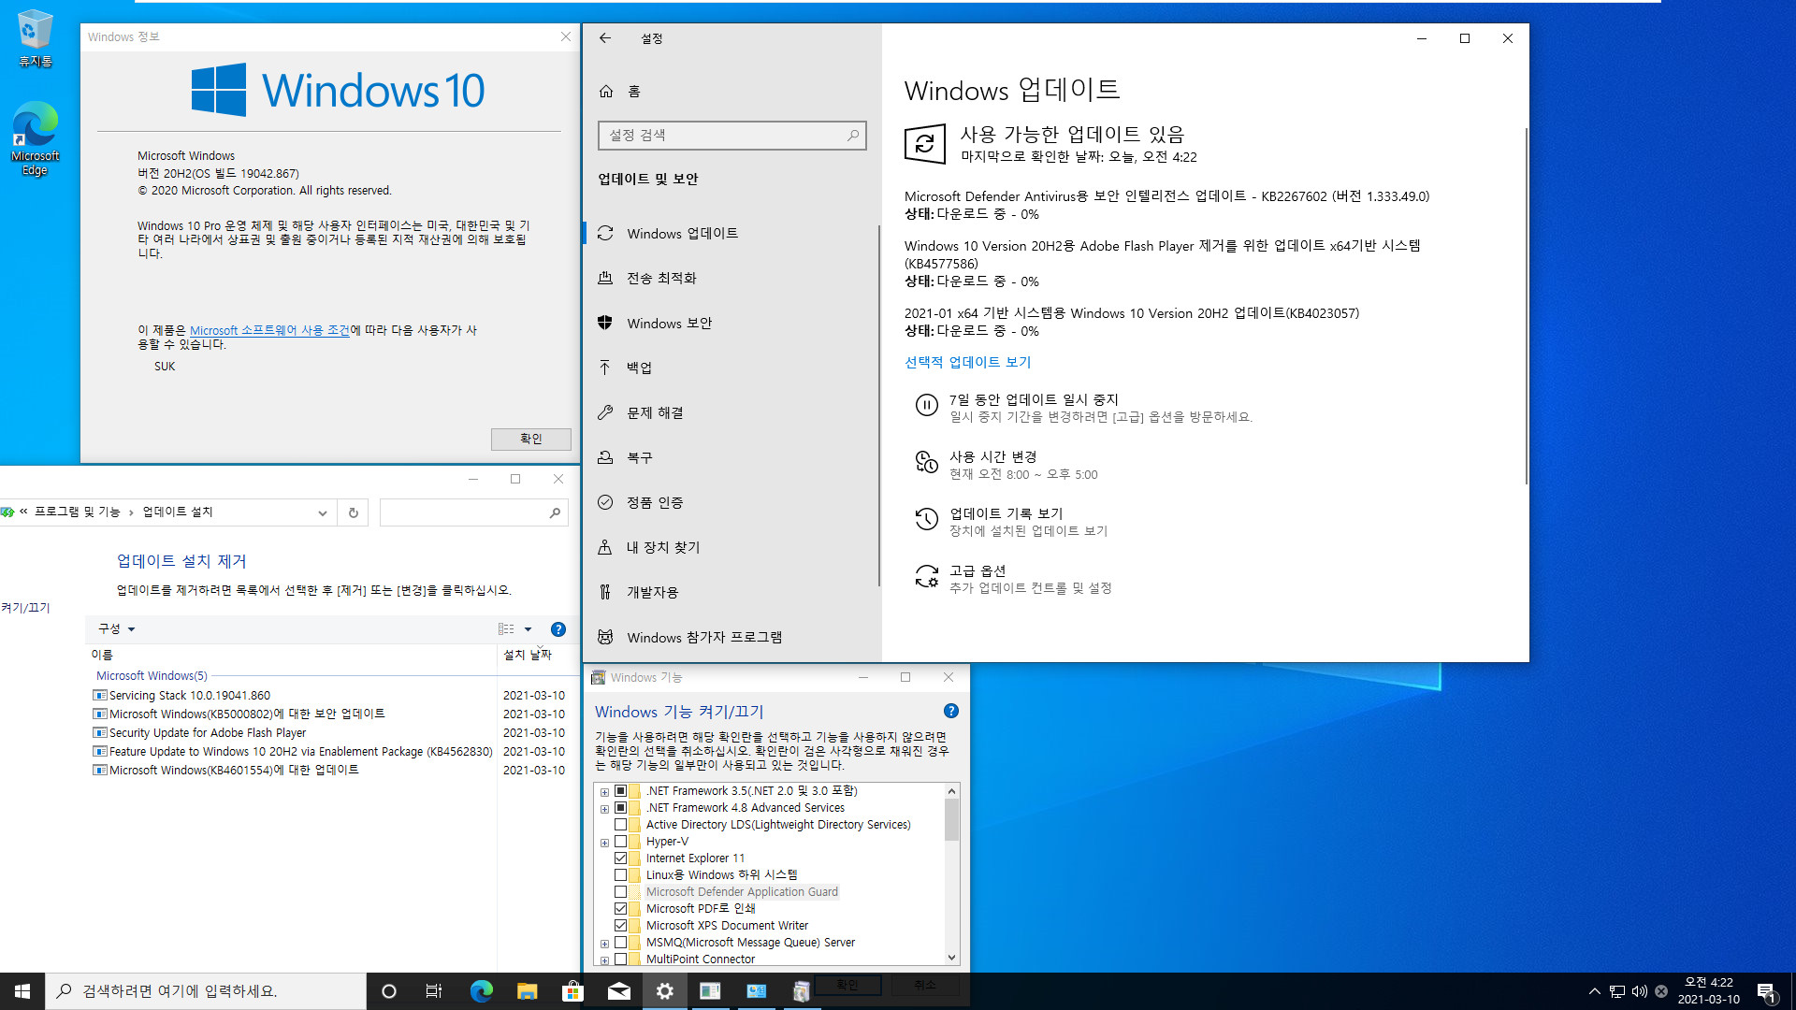Screen dimensions: 1796x1010
Task: Click the Settings sidebar scrollbar
Action: 878,406
